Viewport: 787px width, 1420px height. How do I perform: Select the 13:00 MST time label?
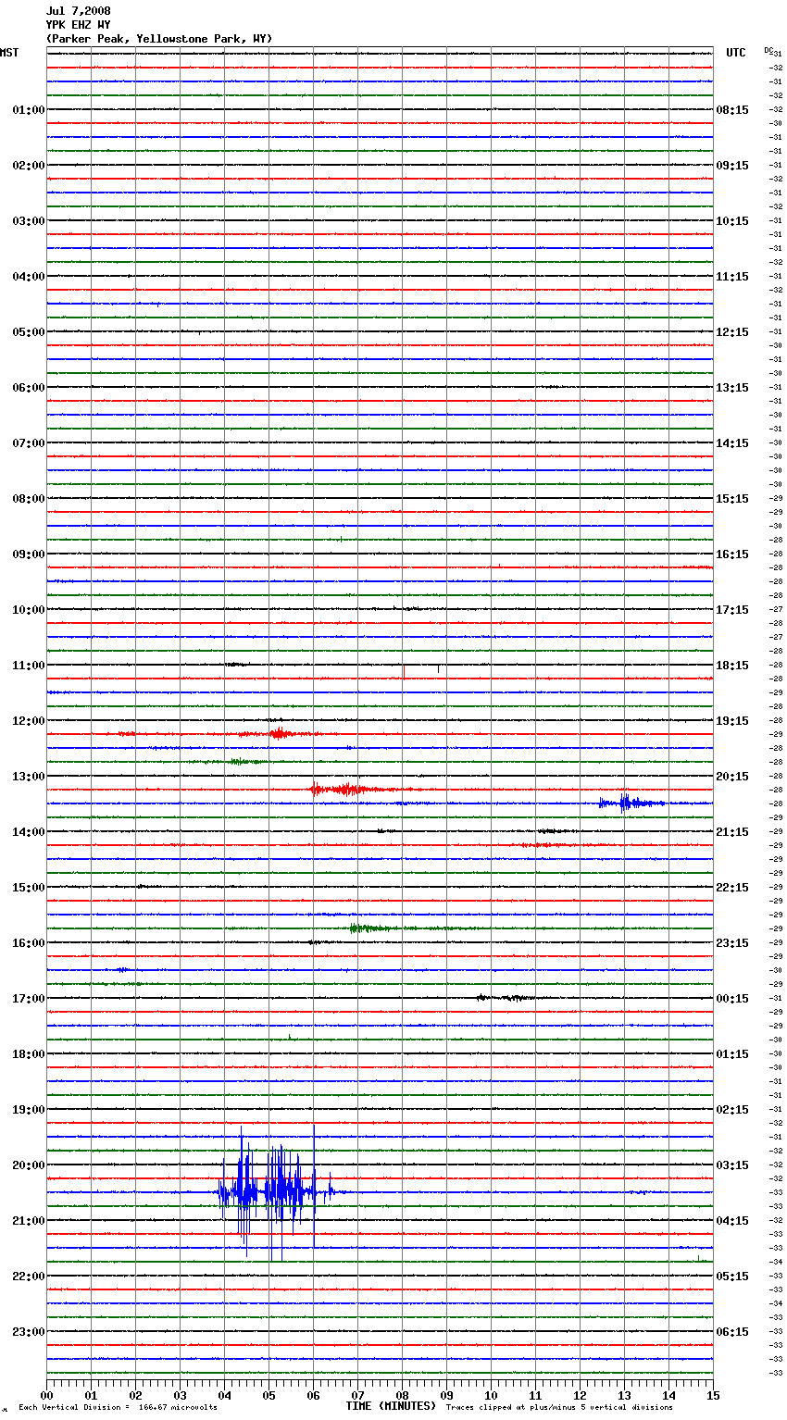(x=29, y=777)
